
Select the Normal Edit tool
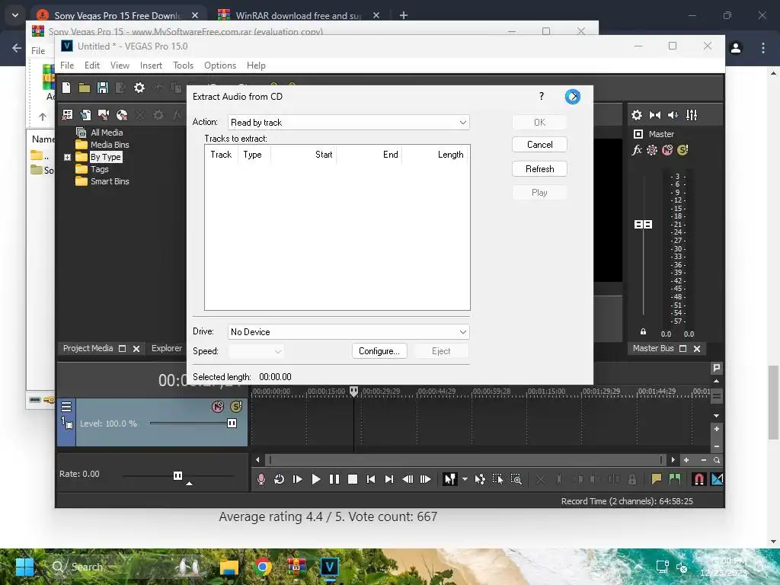(x=449, y=479)
